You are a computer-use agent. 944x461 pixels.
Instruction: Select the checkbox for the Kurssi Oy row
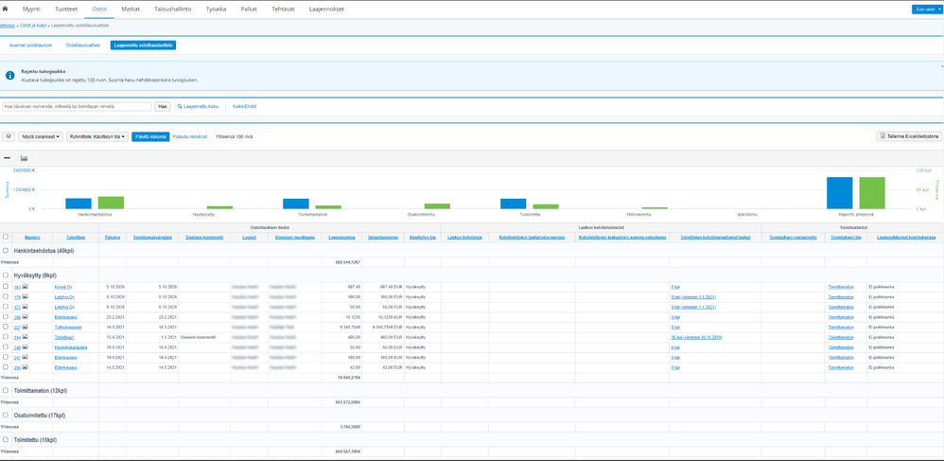coord(6,287)
